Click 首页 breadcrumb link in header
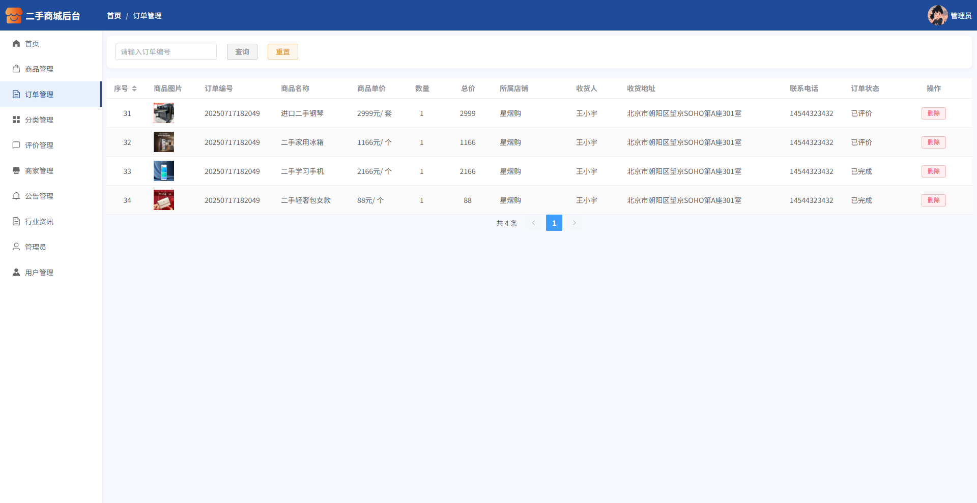Image resolution: width=977 pixels, height=503 pixels. click(114, 16)
